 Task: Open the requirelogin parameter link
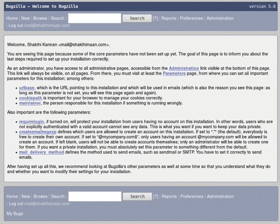coord(32,121)
